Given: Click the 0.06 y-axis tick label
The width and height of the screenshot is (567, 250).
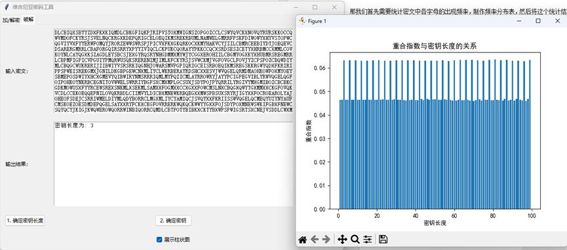Looking at the screenshot, I should click(x=321, y=68).
